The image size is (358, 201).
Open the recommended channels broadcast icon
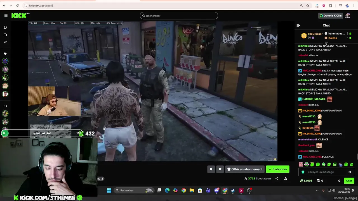(x=5, y=106)
